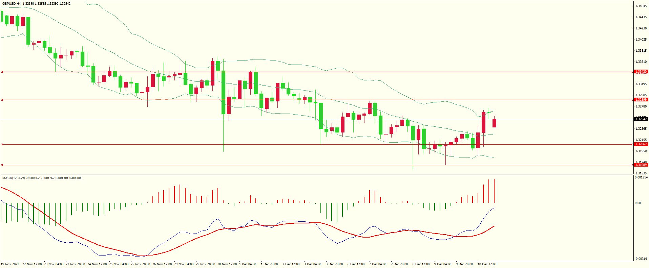The height and width of the screenshot is (268, 649).
Task: Click the rightmost red MACD histogram bar
Action: coord(495,191)
